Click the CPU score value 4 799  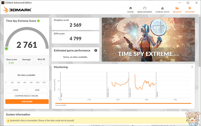click(76, 39)
